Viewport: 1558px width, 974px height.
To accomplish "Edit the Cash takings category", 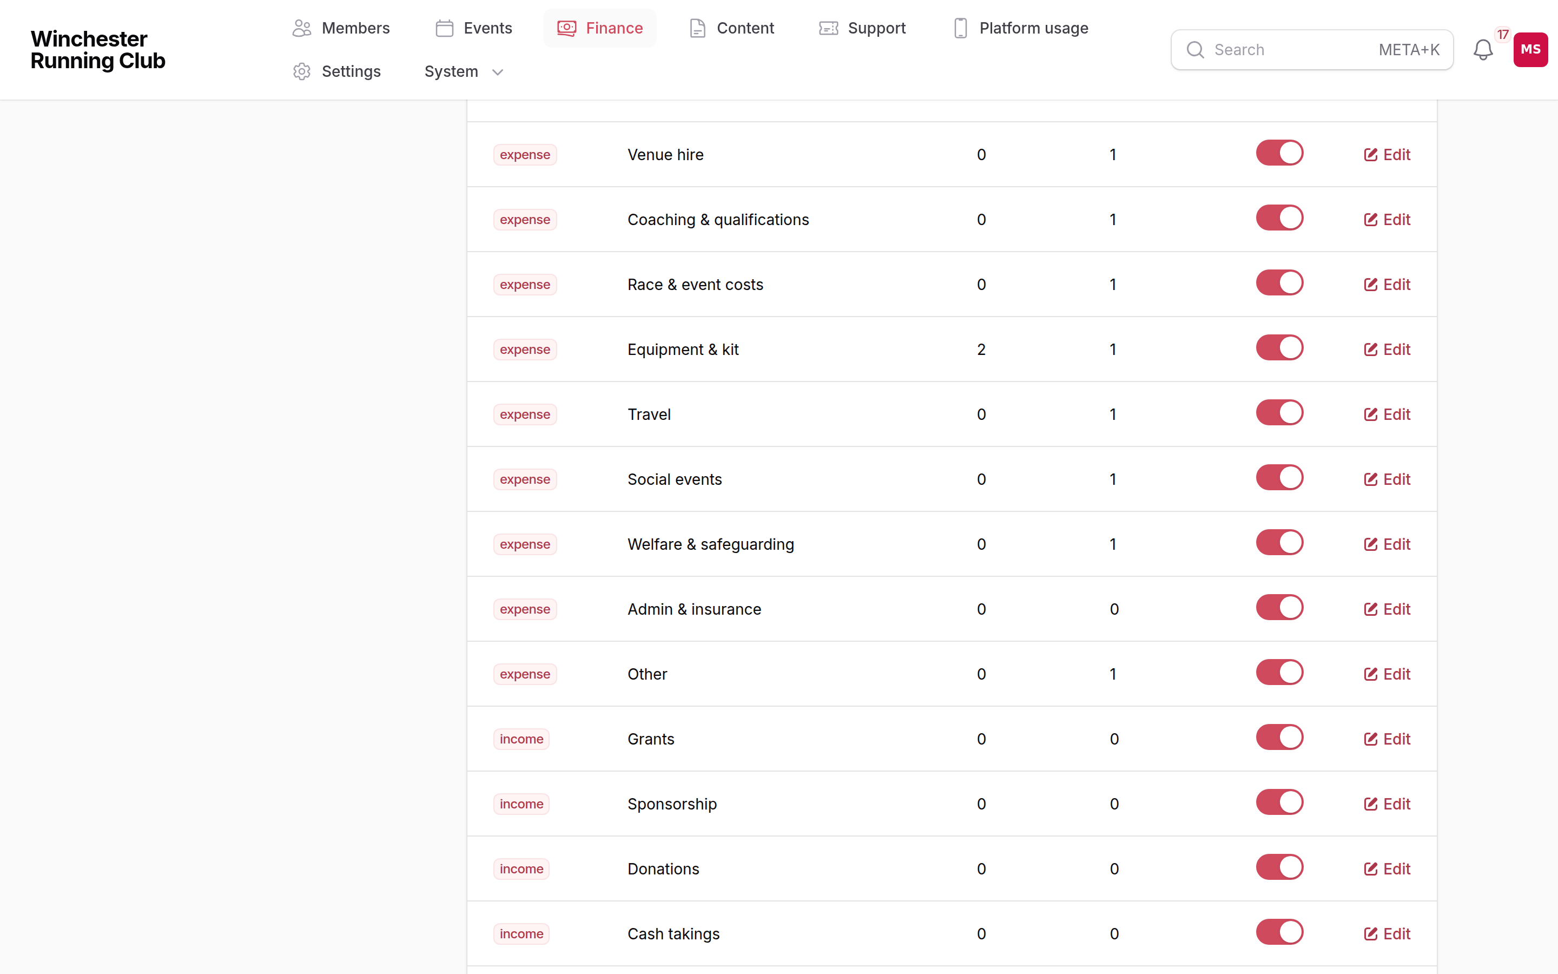I will coord(1387,934).
